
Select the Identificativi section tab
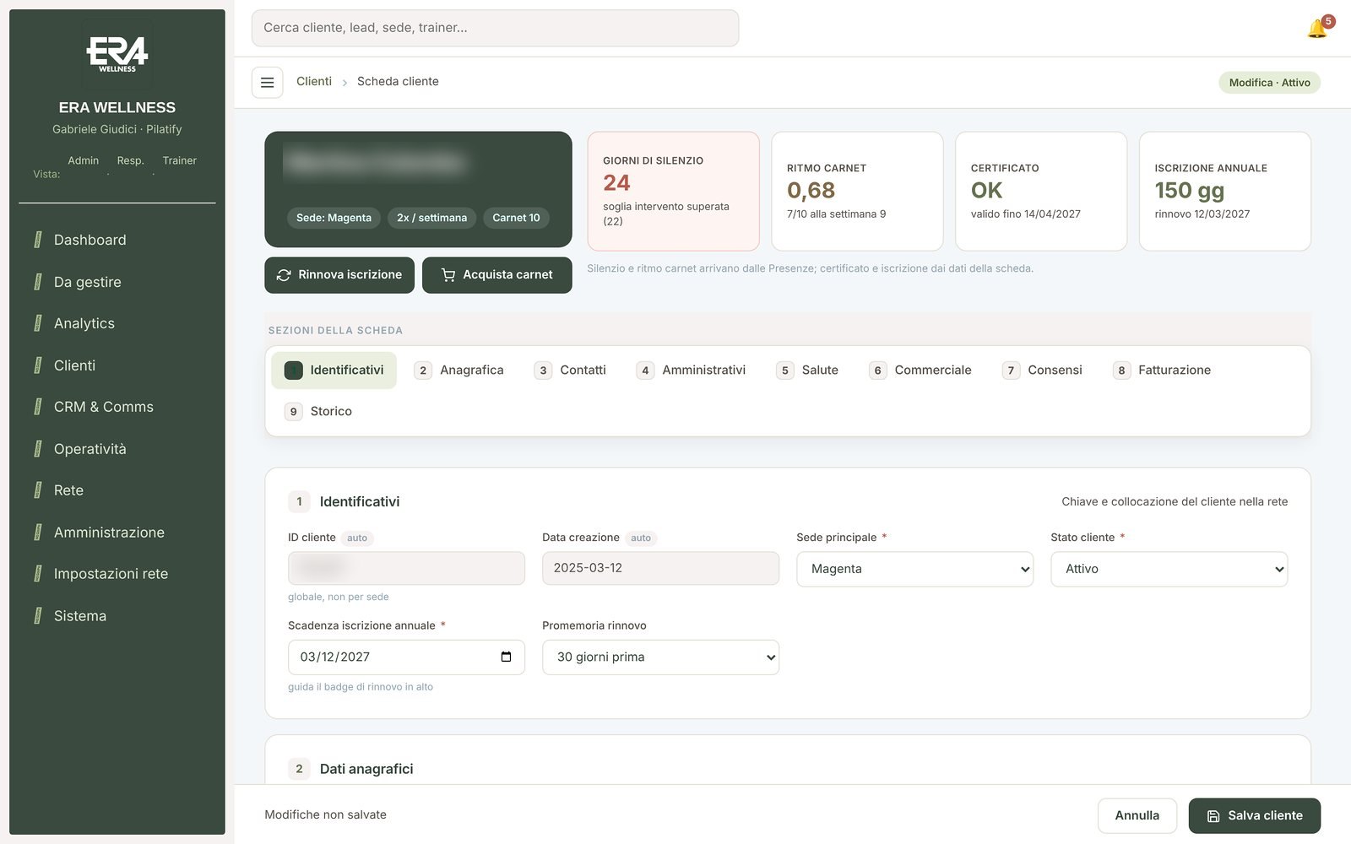[334, 370]
